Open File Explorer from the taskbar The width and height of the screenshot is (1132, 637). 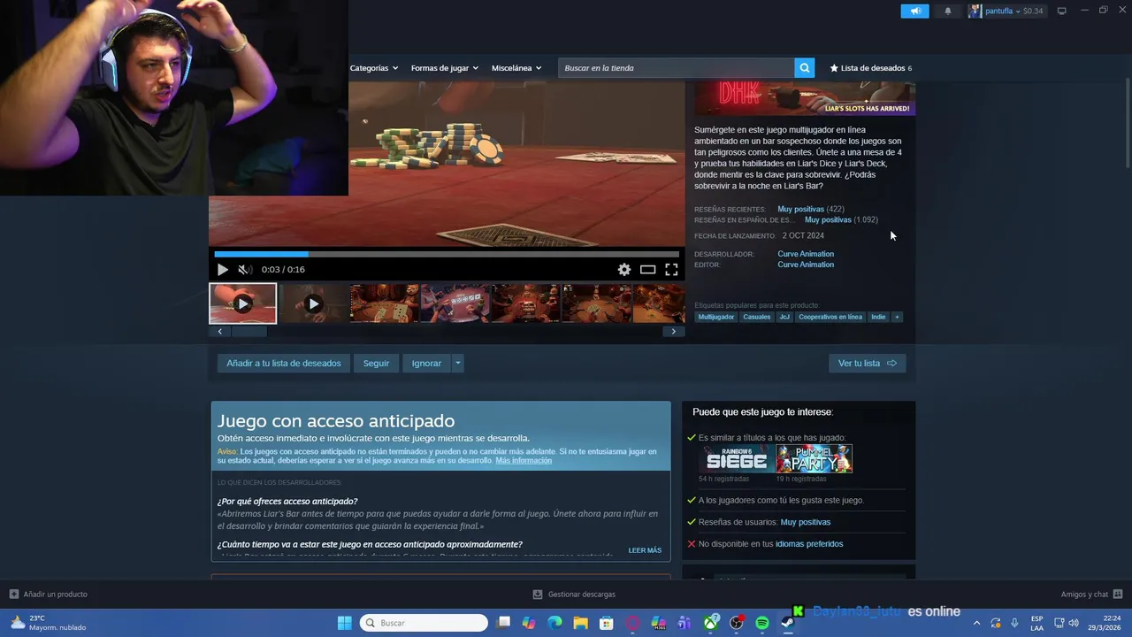pyautogui.click(x=580, y=623)
